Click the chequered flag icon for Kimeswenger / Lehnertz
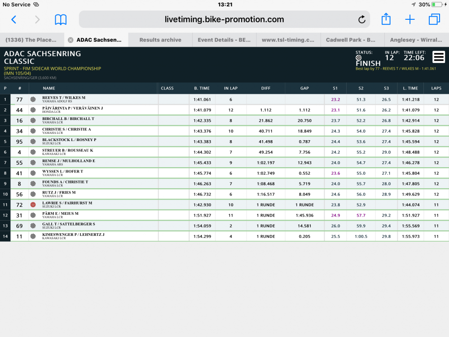The image size is (449, 337). pos(33,236)
